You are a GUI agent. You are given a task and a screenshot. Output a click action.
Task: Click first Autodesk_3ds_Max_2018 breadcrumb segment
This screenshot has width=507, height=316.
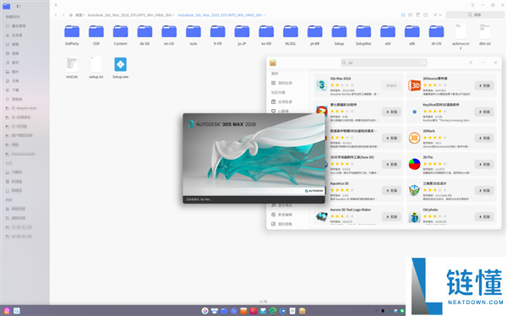click(129, 15)
